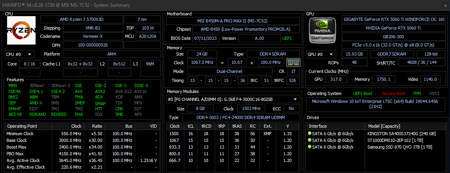Viewport: 450px width, 173px height.
Task: Click the Dual-Channel mode field
Action: [230, 71]
